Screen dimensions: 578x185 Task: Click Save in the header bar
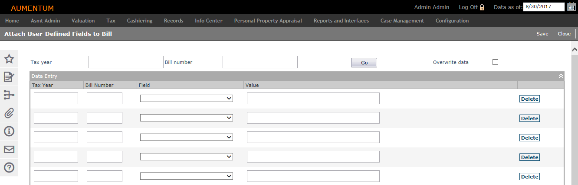point(542,34)
